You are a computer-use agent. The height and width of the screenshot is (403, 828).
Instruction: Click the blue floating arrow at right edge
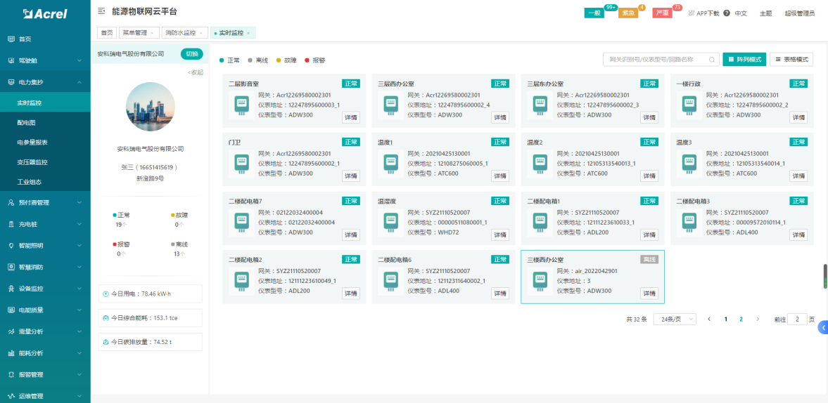point(822,328)
